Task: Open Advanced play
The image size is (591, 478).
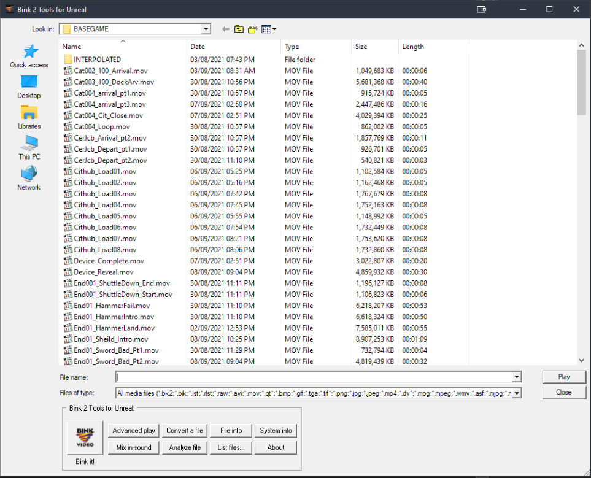Action: (x=134, y=431)
